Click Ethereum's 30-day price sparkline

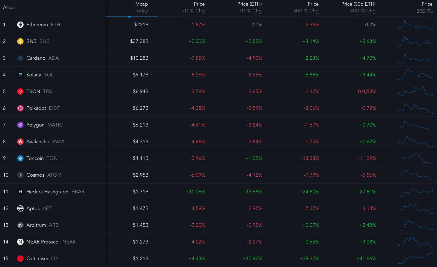[415, 25]
